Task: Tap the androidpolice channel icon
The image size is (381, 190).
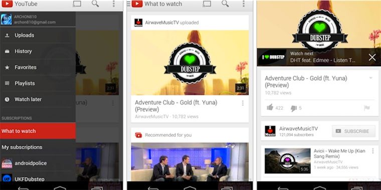Action: (7, 163)
